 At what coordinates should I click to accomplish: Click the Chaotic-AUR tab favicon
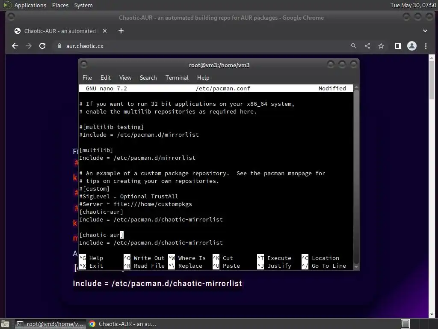(18, 31)
